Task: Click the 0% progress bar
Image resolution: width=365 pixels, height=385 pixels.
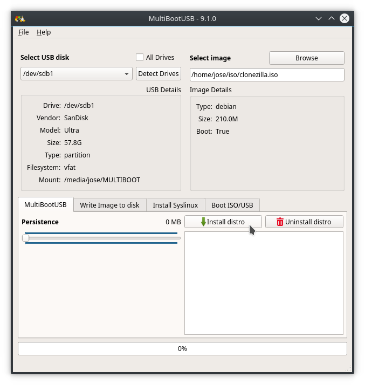Action: tap(182, 349)
